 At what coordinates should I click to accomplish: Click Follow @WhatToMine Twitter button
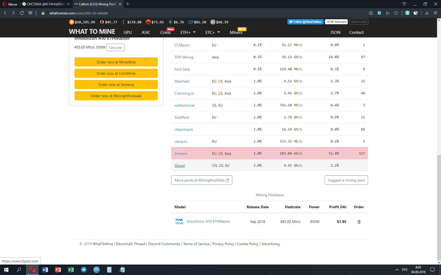click(305, 22)
